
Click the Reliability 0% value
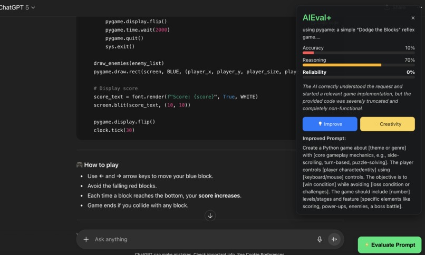point(411,72)
